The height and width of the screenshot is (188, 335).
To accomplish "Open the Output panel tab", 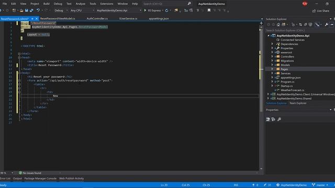I will coord(17,179).
